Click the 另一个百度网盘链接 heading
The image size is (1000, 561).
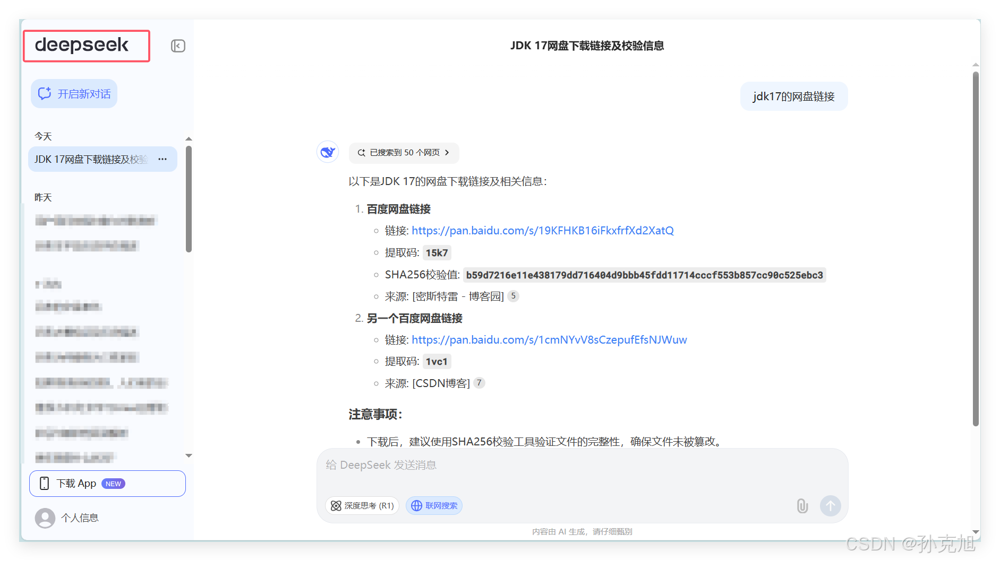click(415, 318)
